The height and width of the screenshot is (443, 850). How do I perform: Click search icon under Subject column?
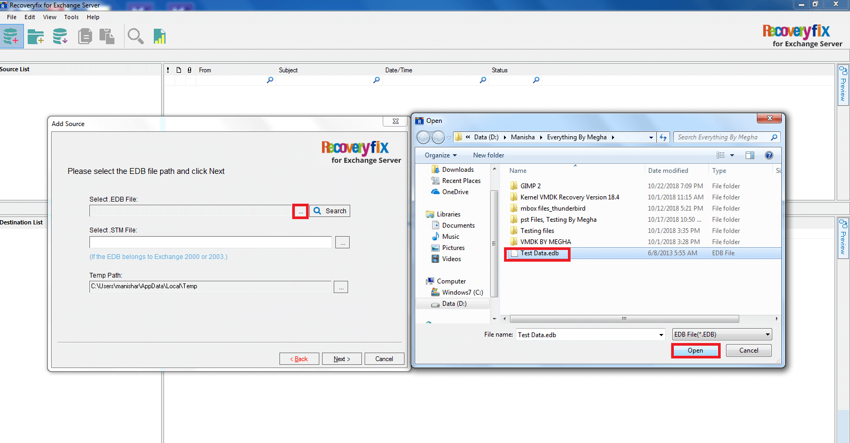[376, 80]
